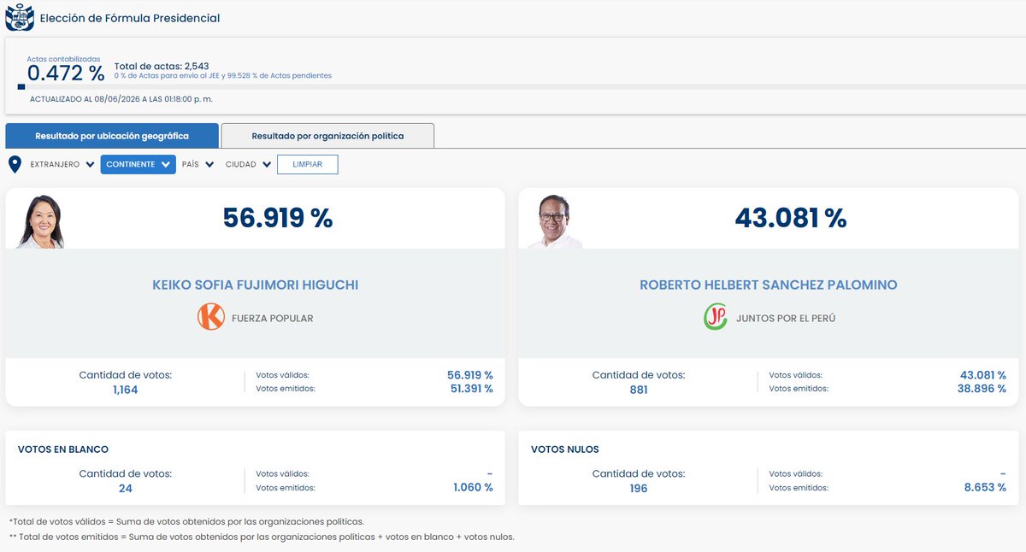
Task: Open Keiko Fujimori candidate photo
Action: point(40,220)
